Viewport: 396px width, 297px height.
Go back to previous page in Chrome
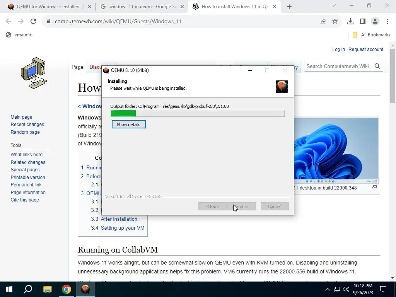(9, 22)
